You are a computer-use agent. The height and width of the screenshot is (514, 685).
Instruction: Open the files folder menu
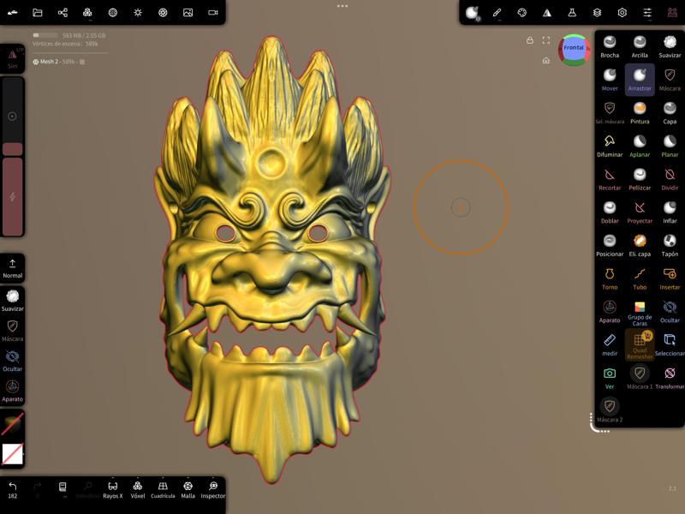click(38, 12)
